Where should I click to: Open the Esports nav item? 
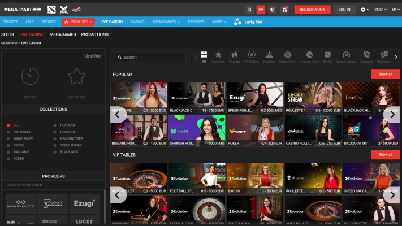click(x=196, y=22)
